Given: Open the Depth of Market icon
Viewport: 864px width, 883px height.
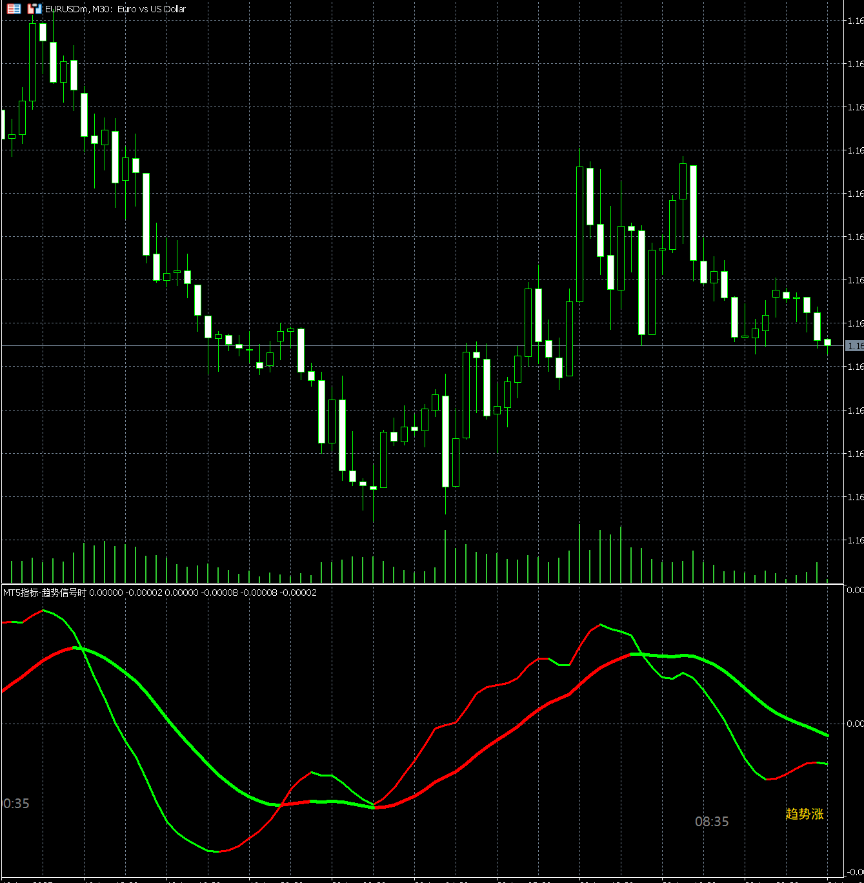Looking at the screenshot, I should pyautogui.click(x=14, y=9).
